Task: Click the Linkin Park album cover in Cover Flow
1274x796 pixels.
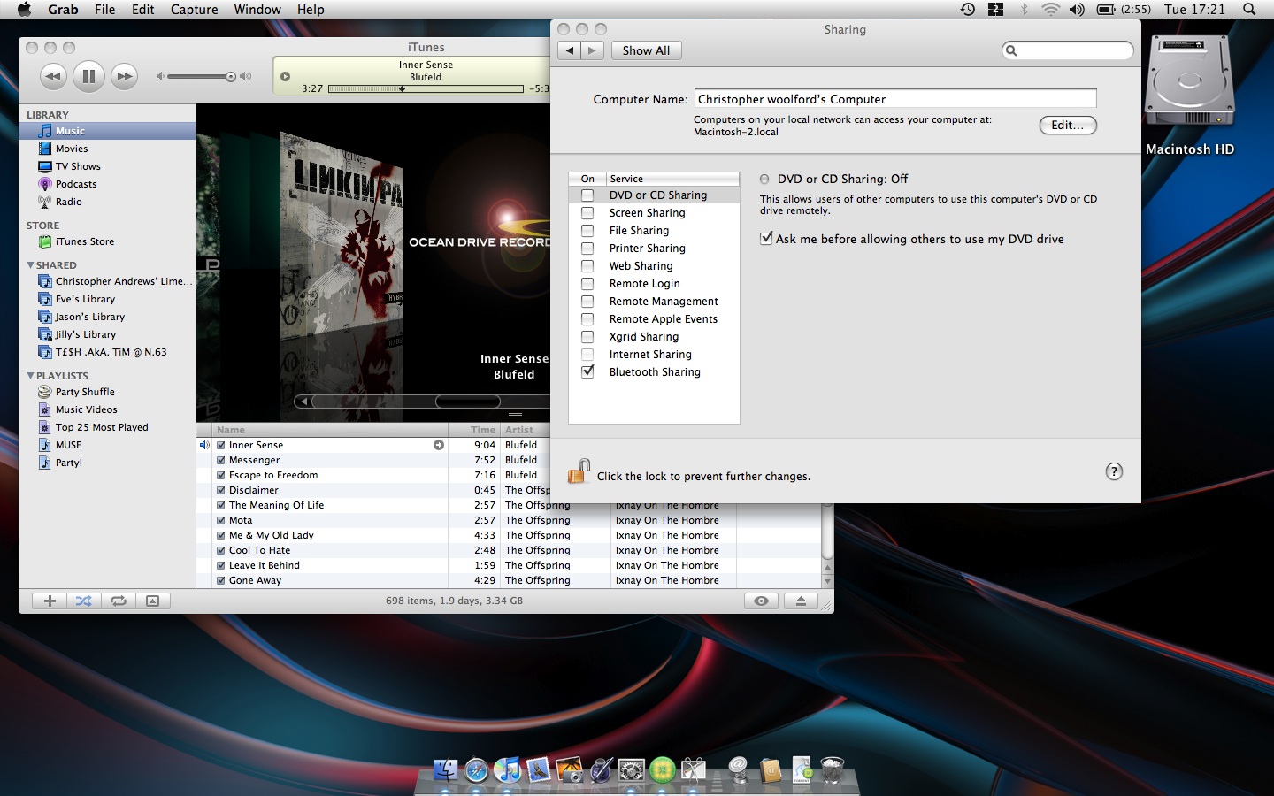Action: tap(341, 234)
